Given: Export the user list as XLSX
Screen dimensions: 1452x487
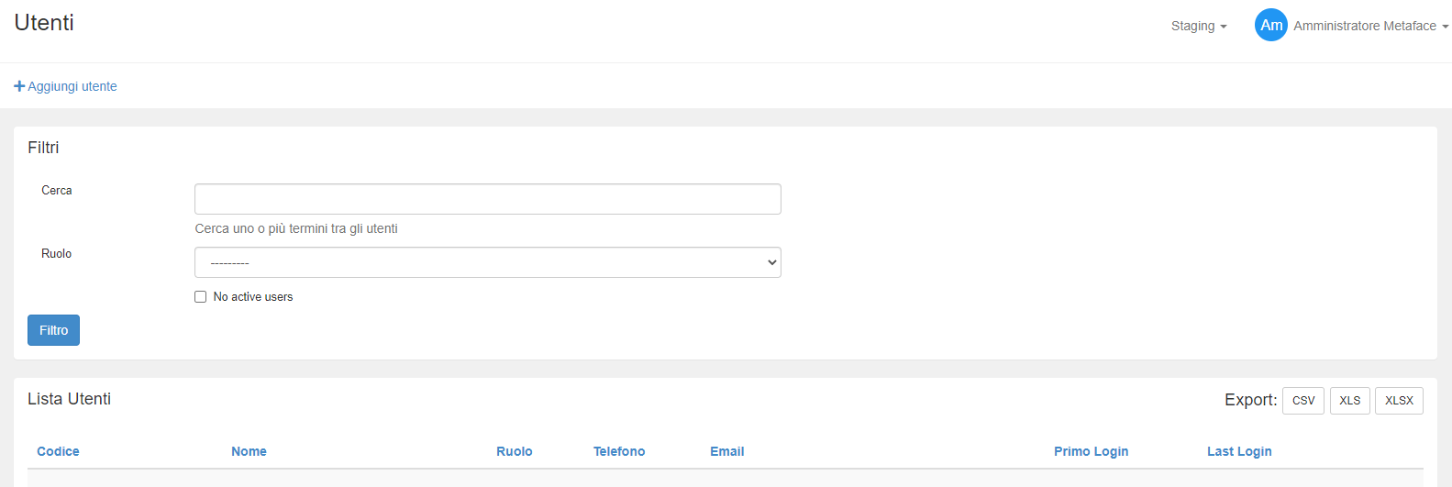Looking at the screenshot, I should coord(1398,401).
